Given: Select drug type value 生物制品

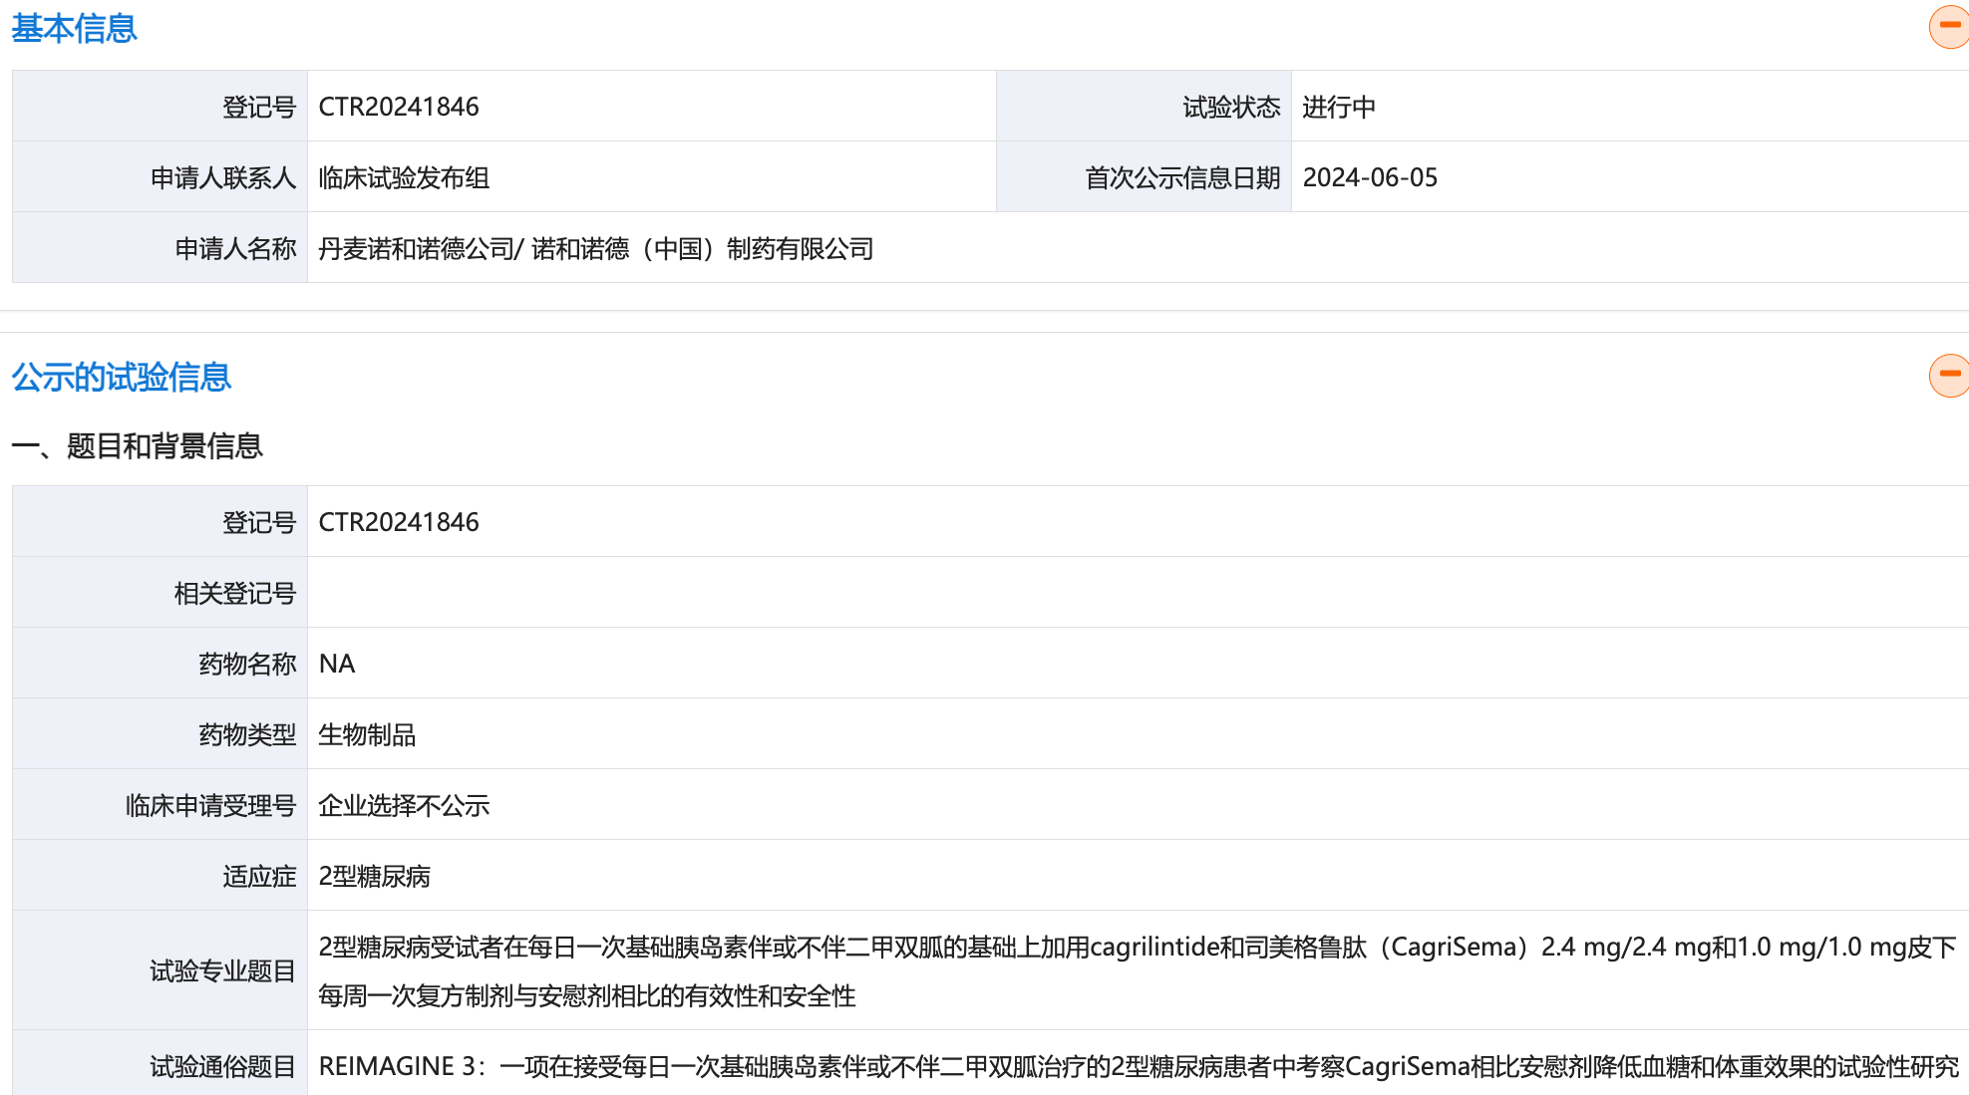Looking at the screenshot, I should (367, 734).
